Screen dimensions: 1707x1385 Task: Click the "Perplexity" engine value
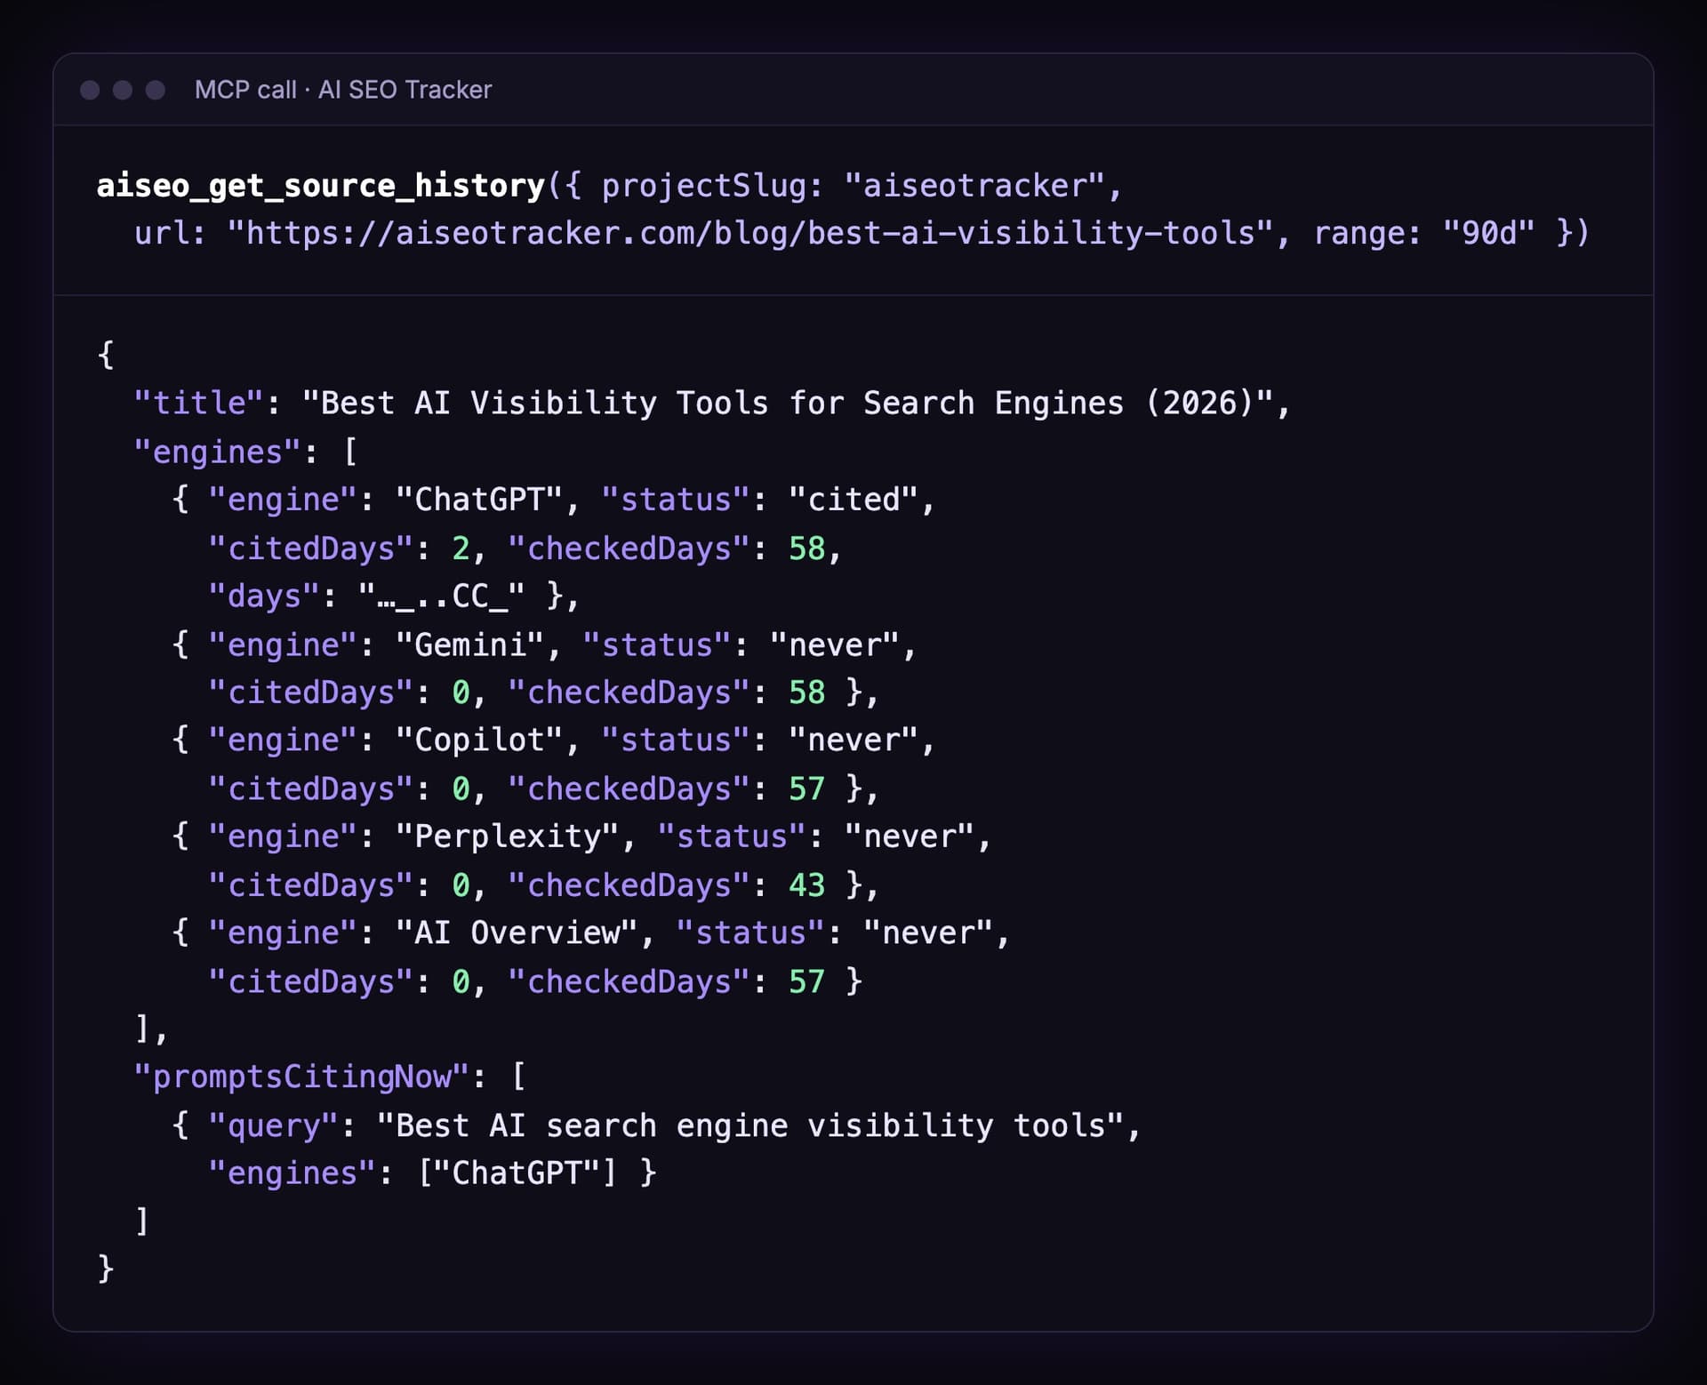pos(508,836)
